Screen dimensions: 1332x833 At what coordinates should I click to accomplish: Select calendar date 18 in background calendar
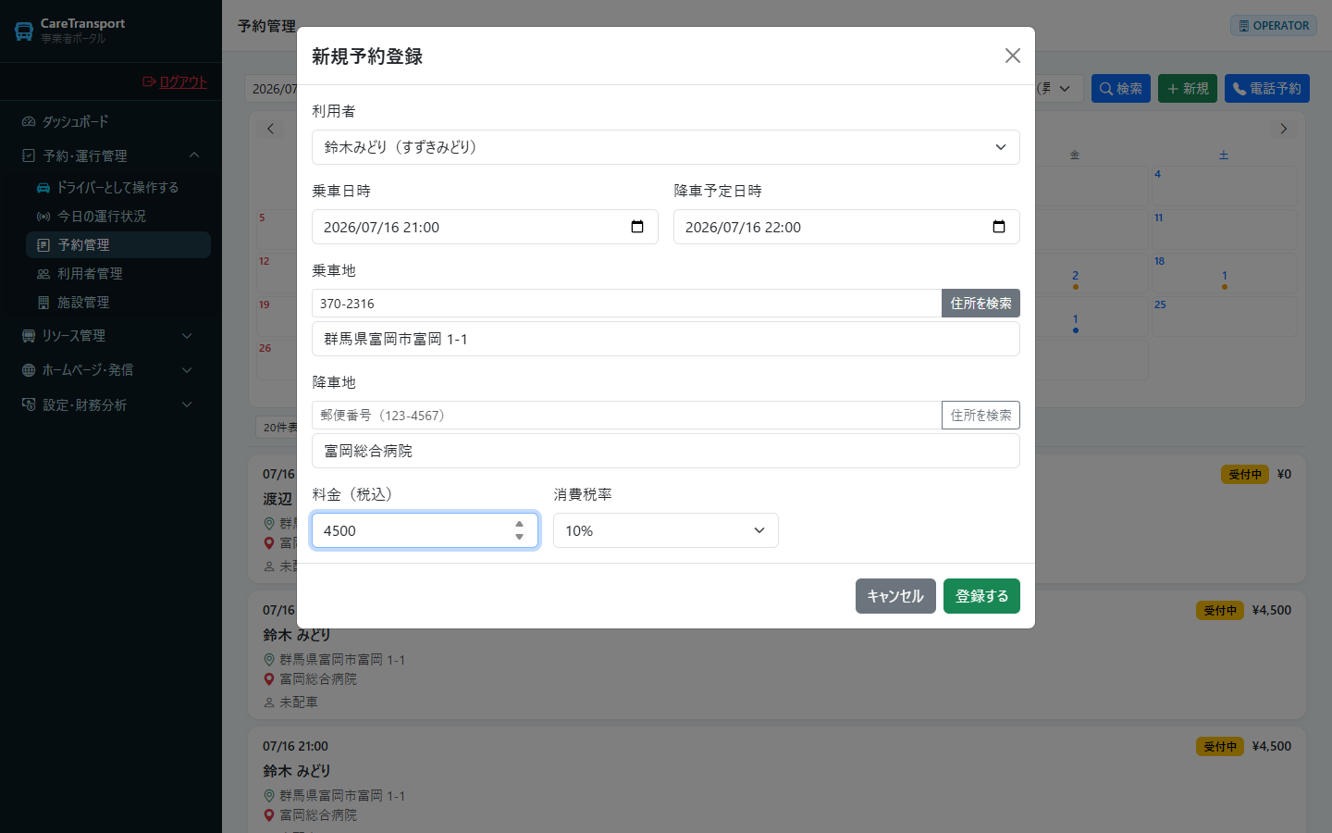(x=1224, y=273)
